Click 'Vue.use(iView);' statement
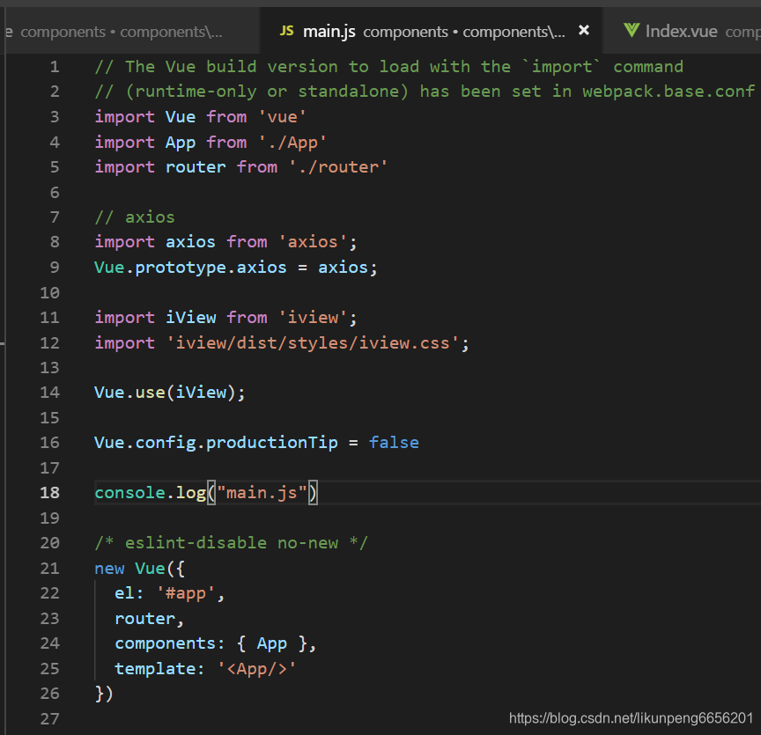 (x=170, y=393)
